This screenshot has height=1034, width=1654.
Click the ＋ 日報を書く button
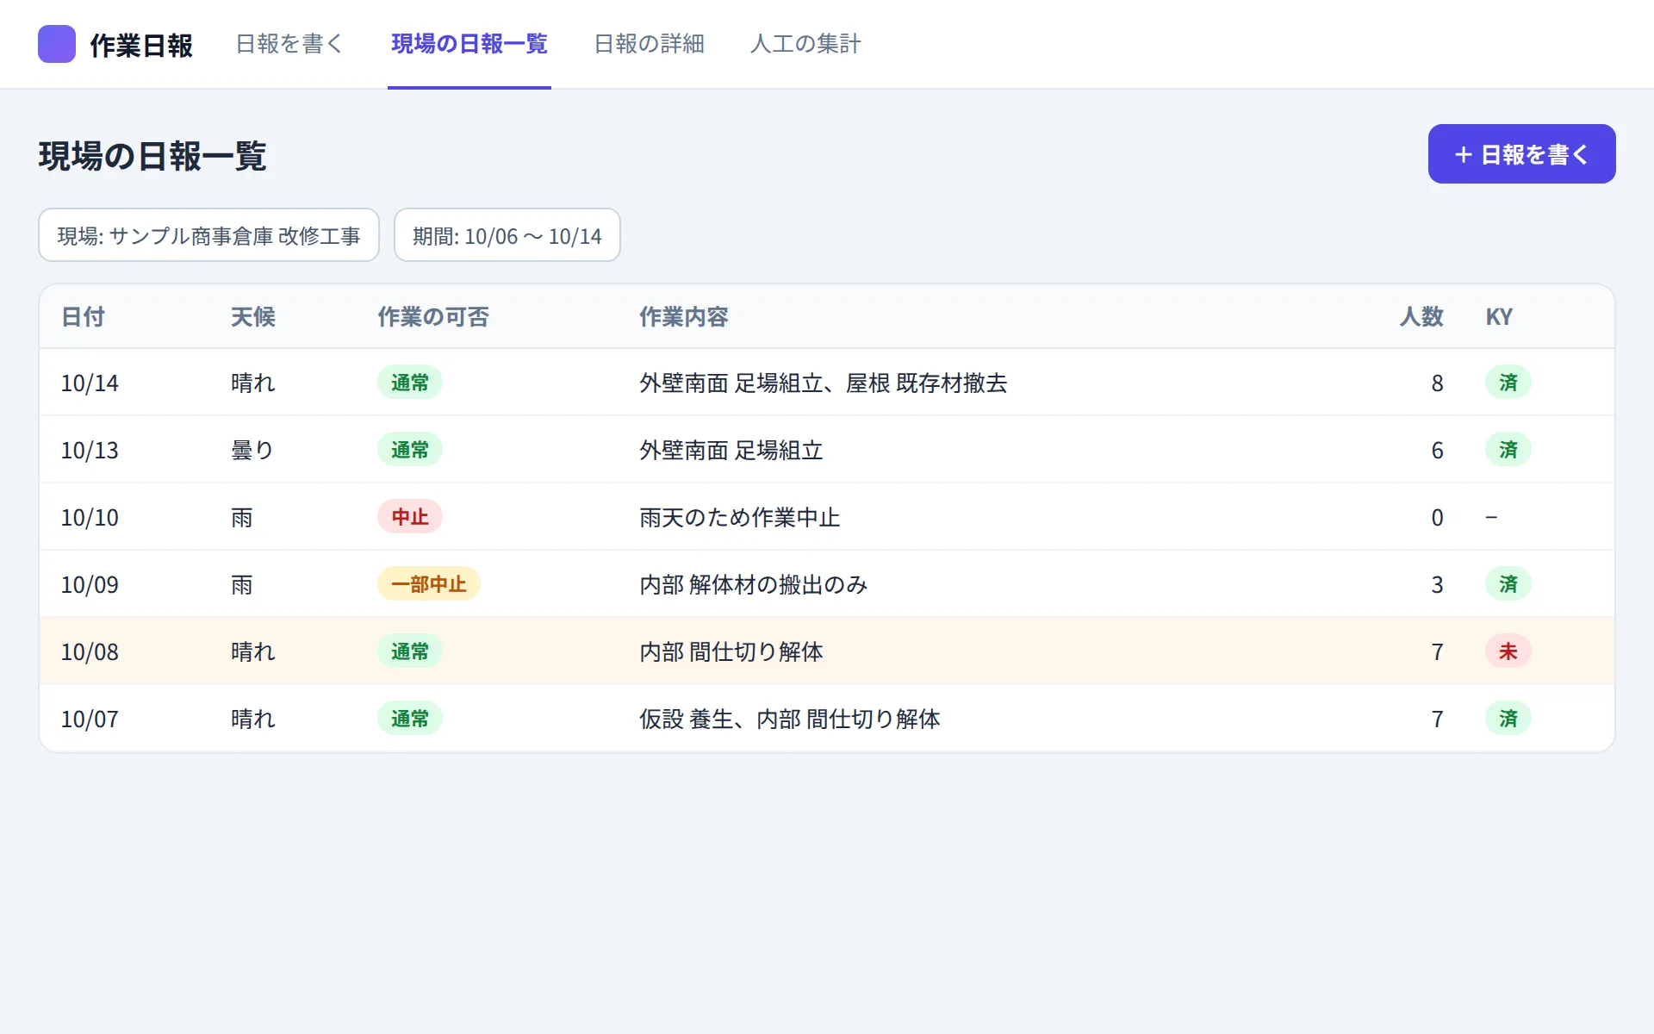(1521, 153)
